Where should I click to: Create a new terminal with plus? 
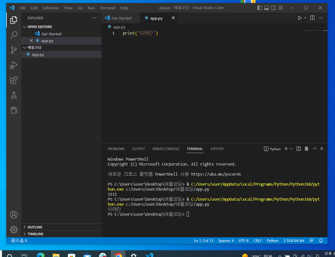[x=286, y=149]
